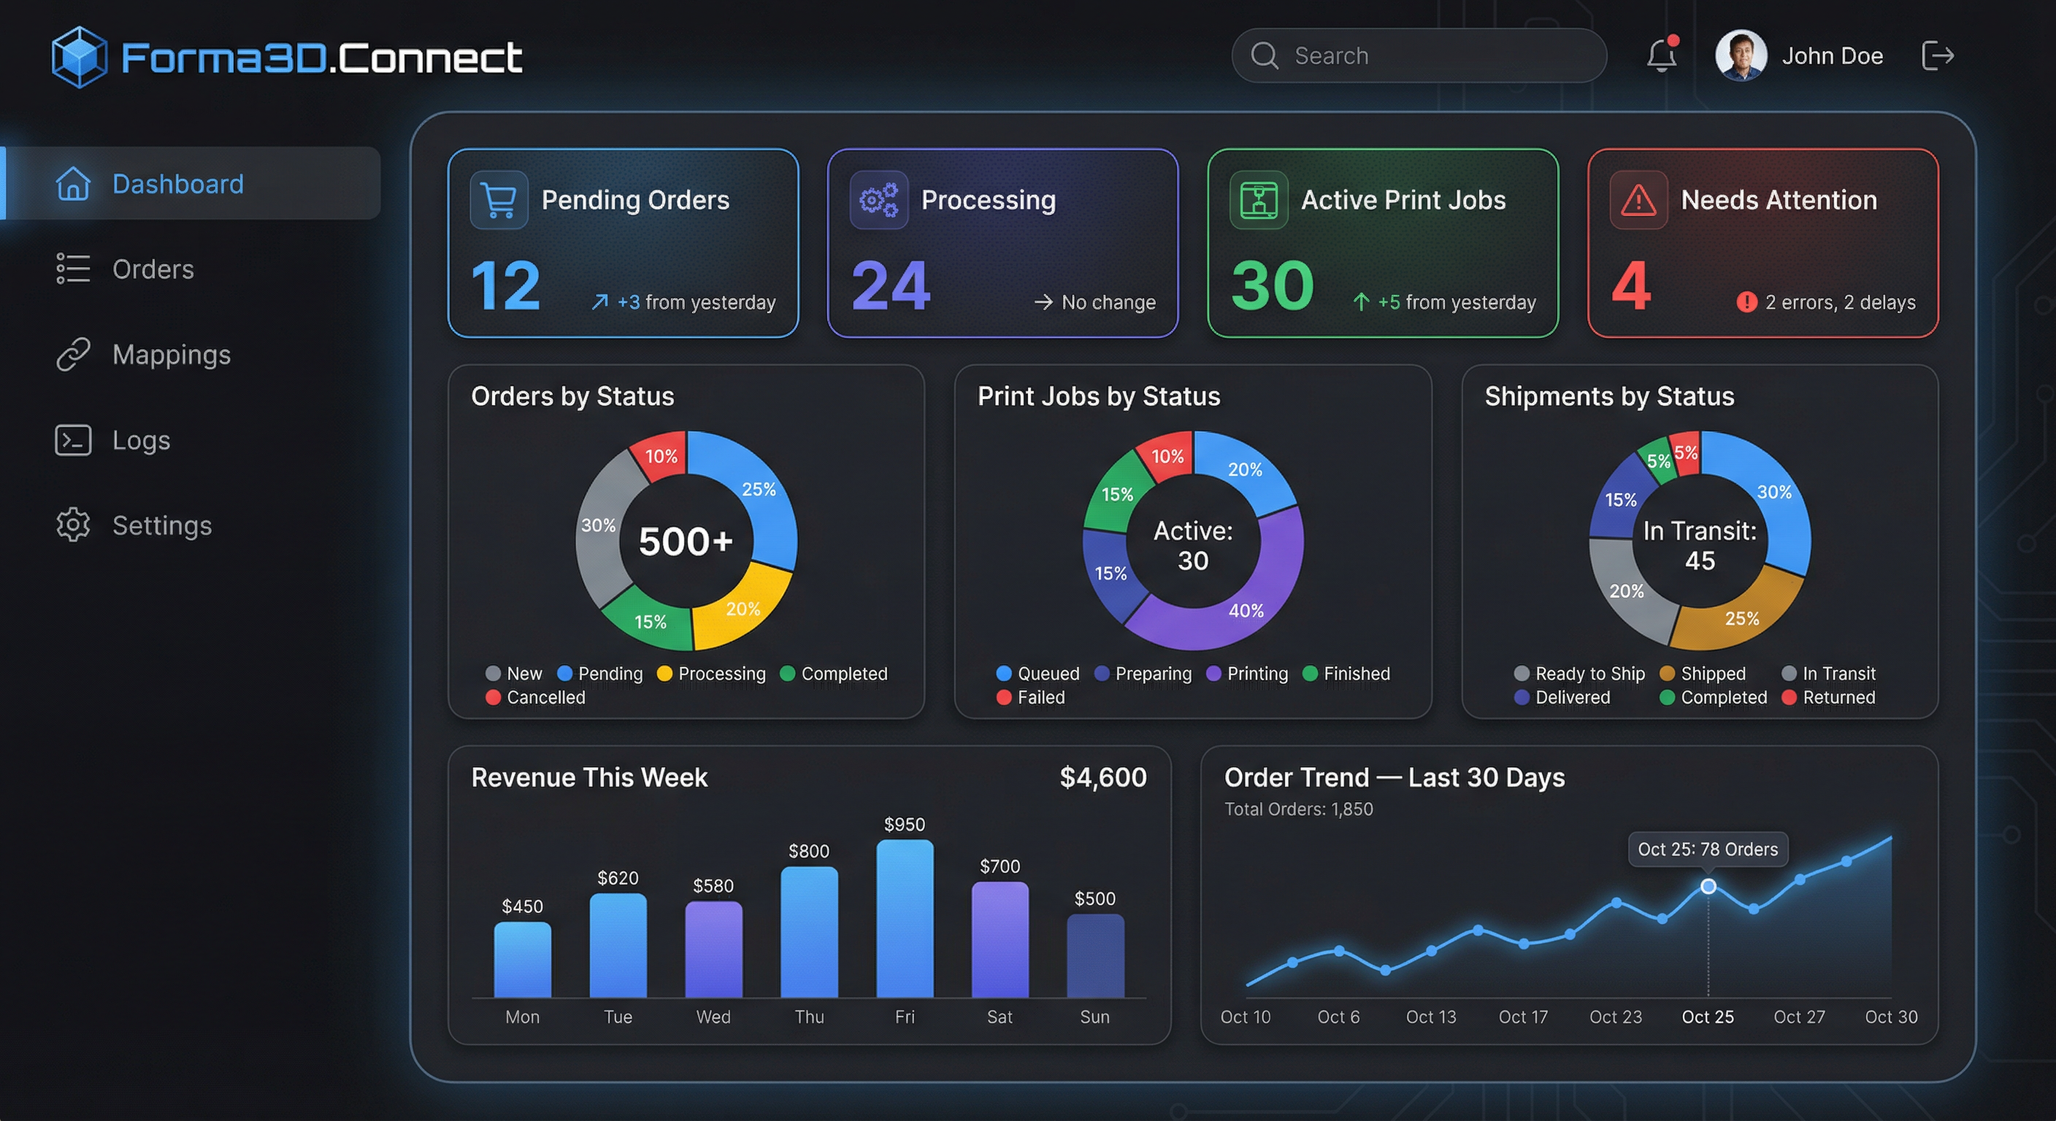
Task: Select the Dashboard menu item
Action: [178, 183]
